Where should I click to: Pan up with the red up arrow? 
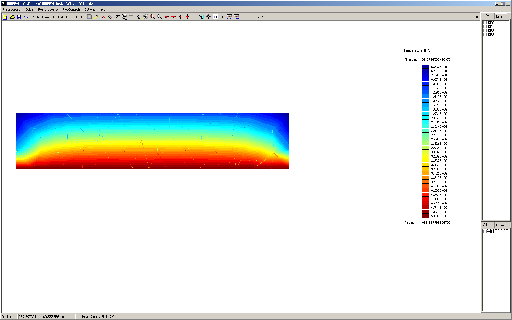click(180, 17)
